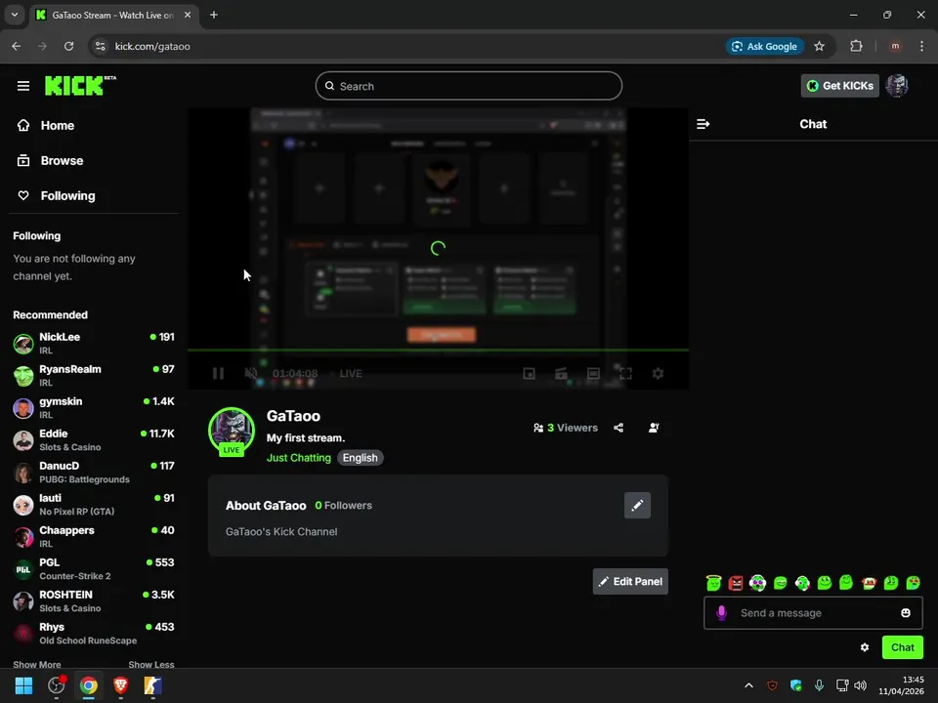
Task: Unmute the stream audio
Action: pyautogui.click(x=251, y=374)
